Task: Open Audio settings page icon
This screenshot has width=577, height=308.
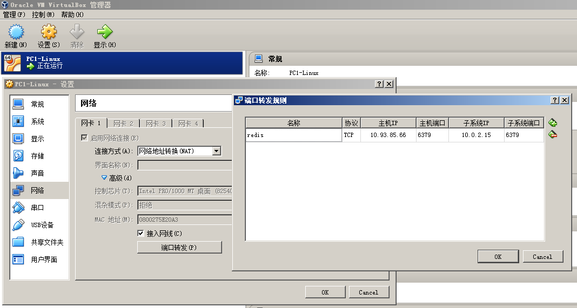Action: (x=18, y=173)
